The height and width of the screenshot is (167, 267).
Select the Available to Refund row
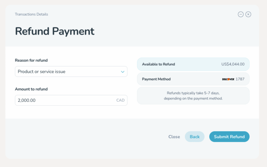tap(193, 64)
